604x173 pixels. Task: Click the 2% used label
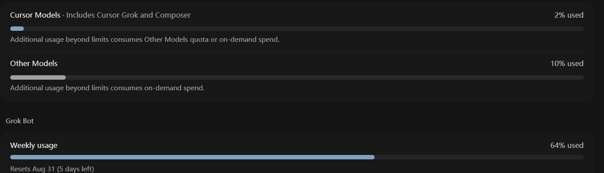569,15
